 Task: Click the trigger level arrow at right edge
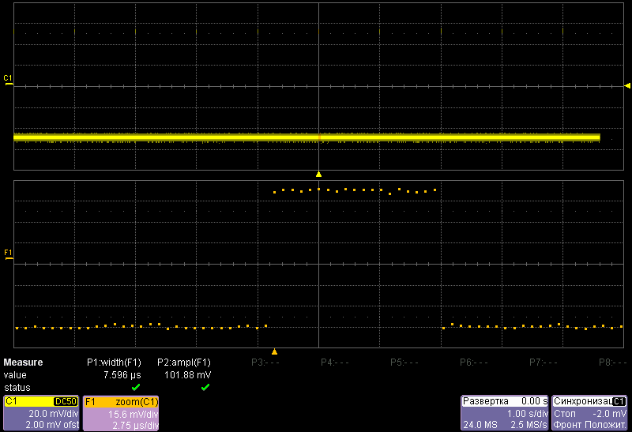(627, 85)
